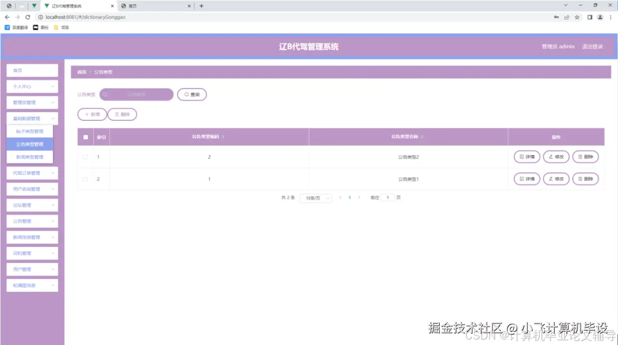Click 首页 in the breadcrumb
This screenshot has height=345, width=618.
[x=82, y=72]
